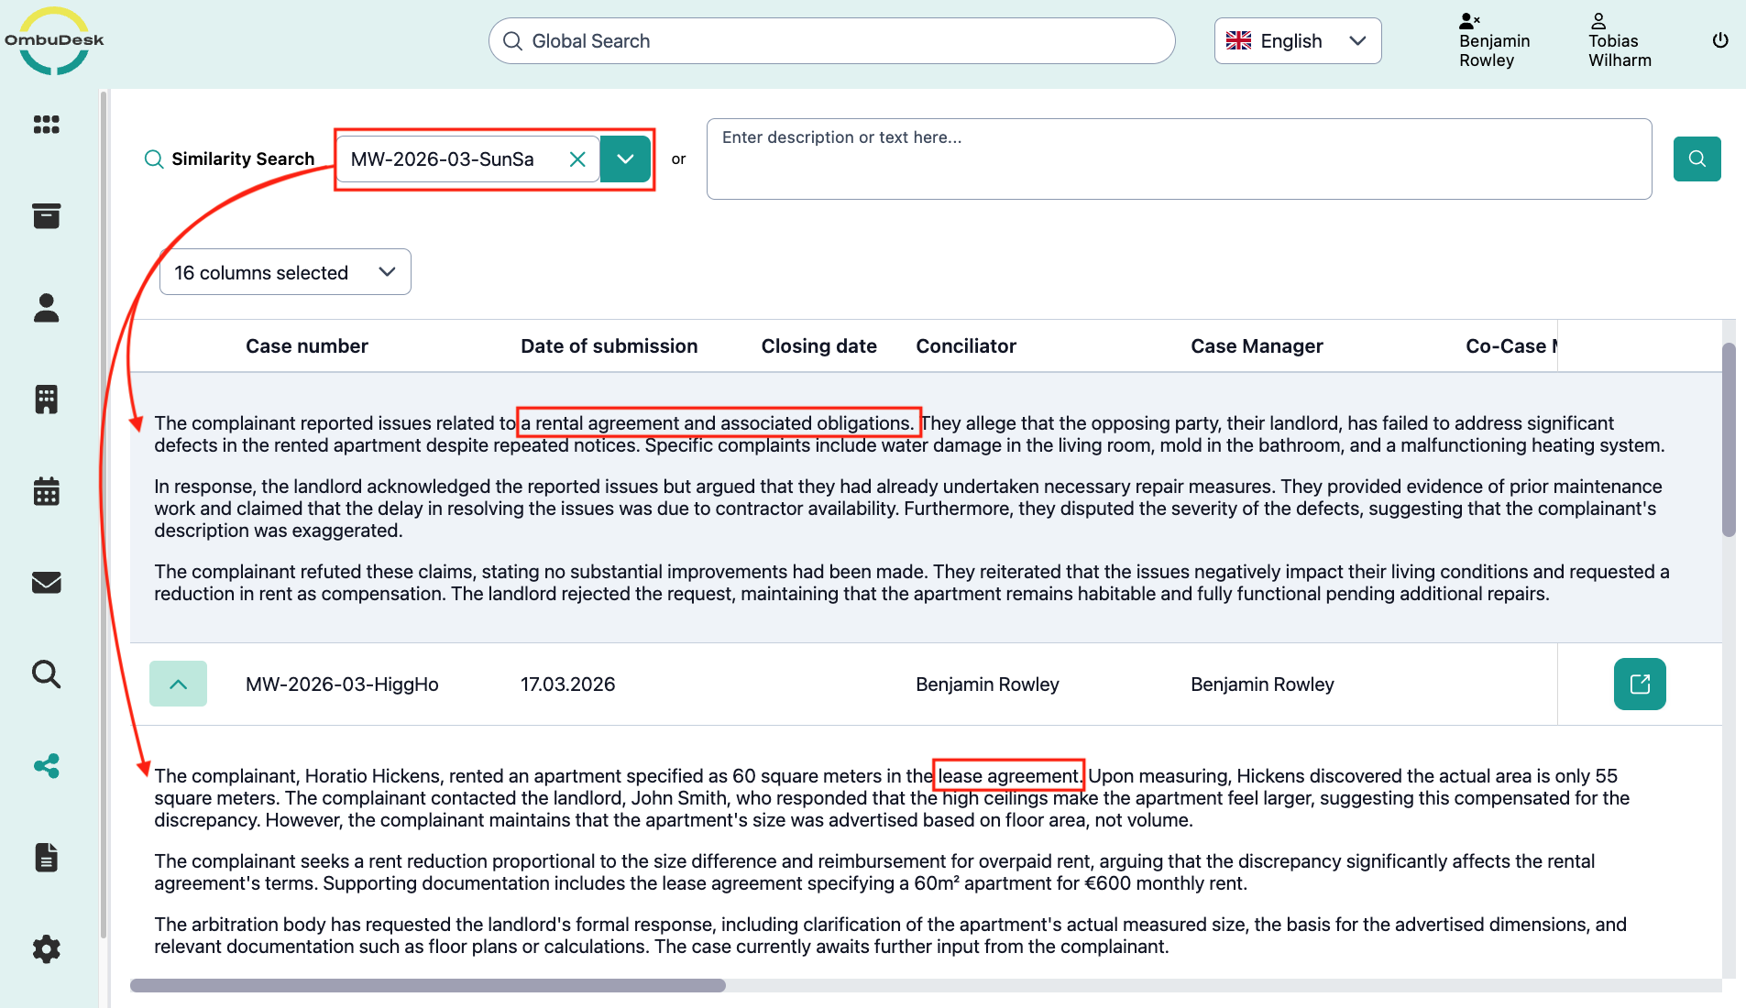Click the 17.03.2026 submission date

pyautogui.click(x=567, y=685)
